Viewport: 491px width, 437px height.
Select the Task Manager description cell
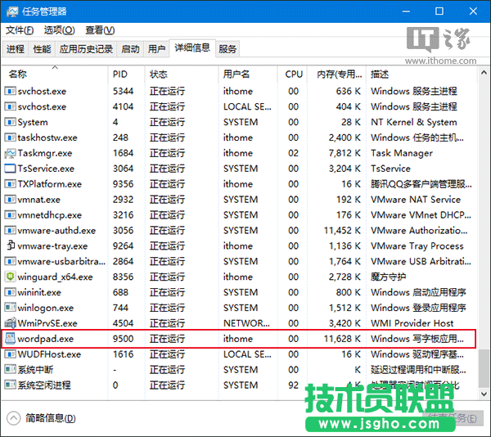click(402, 153)
